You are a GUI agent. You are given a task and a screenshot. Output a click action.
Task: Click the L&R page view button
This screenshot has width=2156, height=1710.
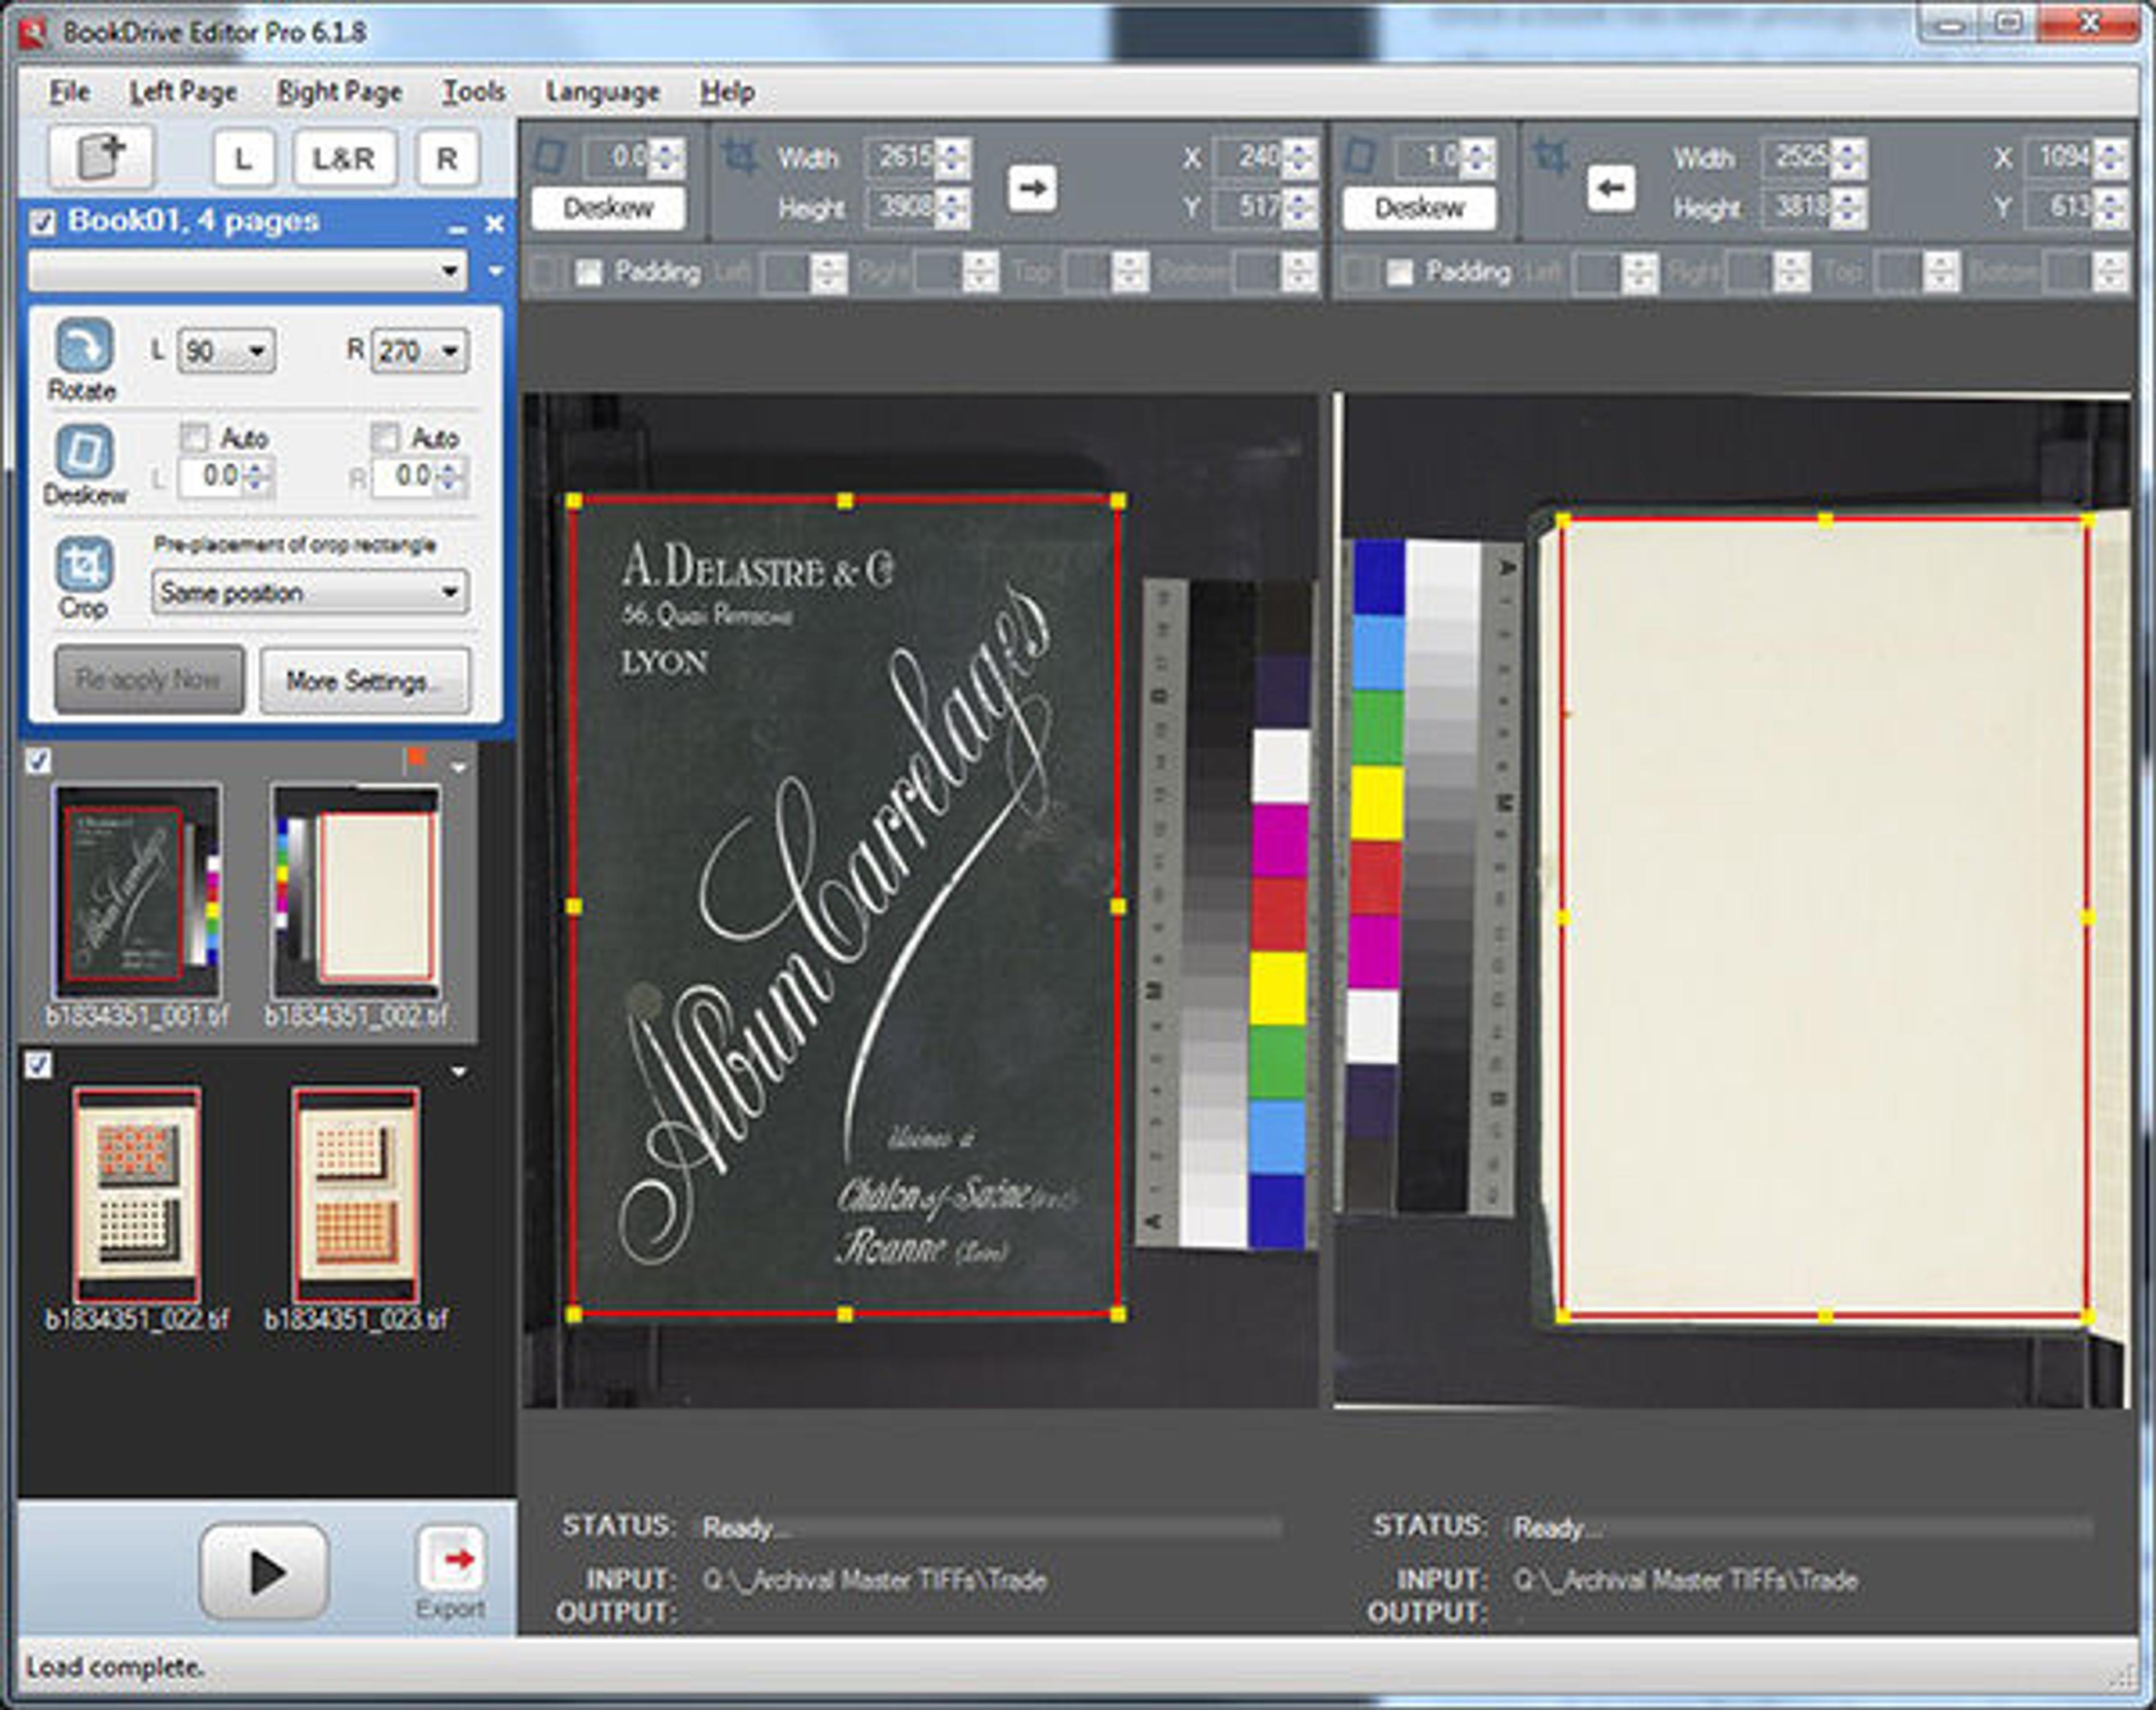[344, 158]
